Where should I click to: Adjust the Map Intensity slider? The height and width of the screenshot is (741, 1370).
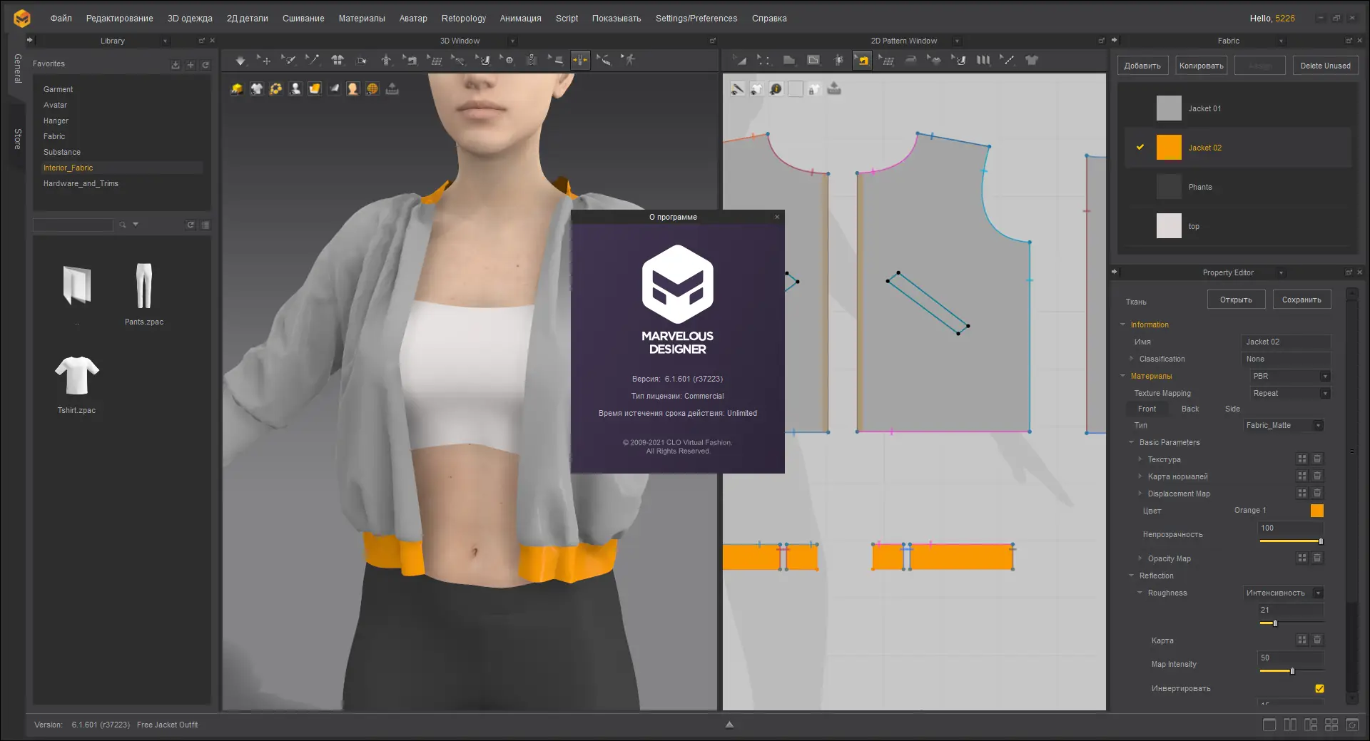[x=1292, y=671]
